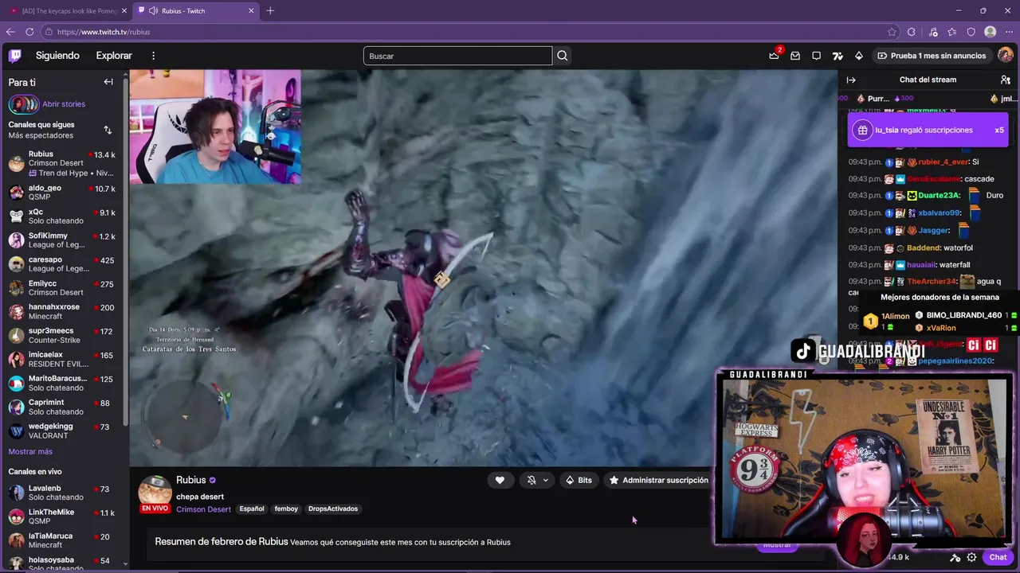Click Prueba 1 mes sin anuncios button
This screenshot has width=1020, height=573.
(931, 56)
